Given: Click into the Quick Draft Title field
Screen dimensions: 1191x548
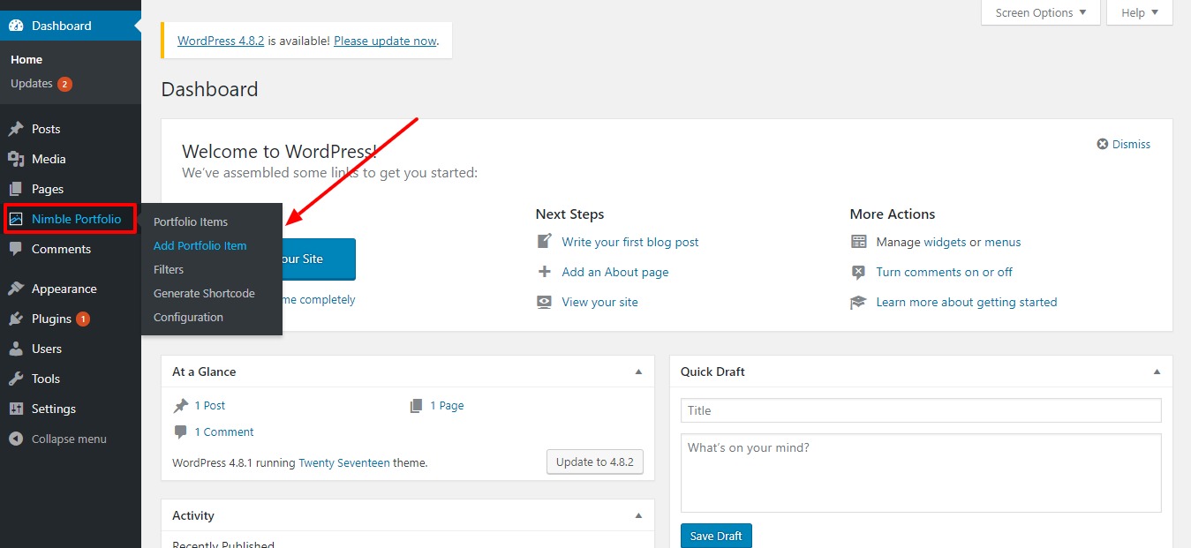Looking at the screenshot, I should [921, 410].
